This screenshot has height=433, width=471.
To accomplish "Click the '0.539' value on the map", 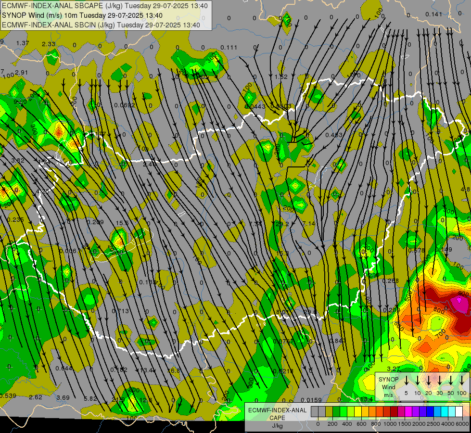I will pyautogui.click(x=8, y=395).
